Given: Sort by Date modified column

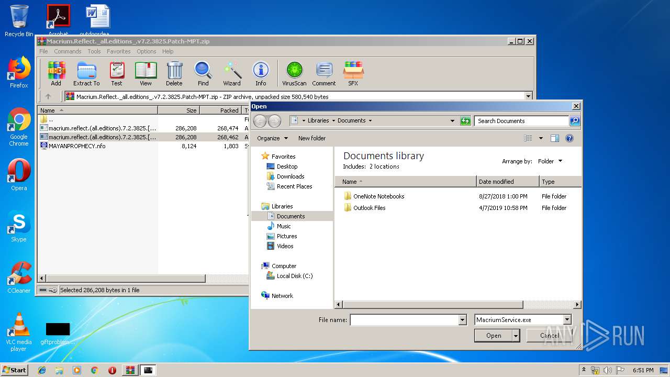Looking at the screenshot, I should click(x=508, y=182).
